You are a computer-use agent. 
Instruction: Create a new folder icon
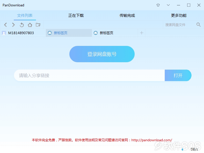[38, 25]
